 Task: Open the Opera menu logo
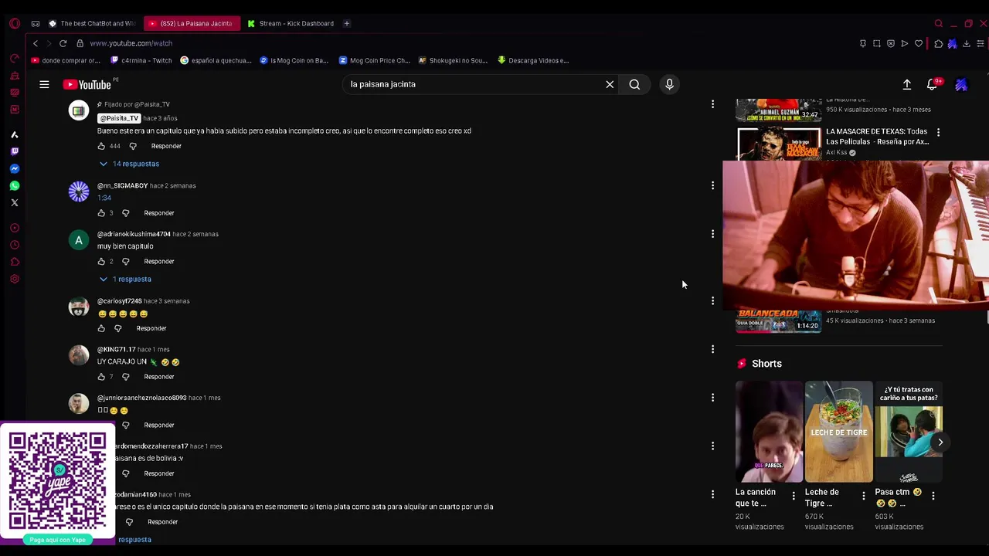(x=14, y=23)
